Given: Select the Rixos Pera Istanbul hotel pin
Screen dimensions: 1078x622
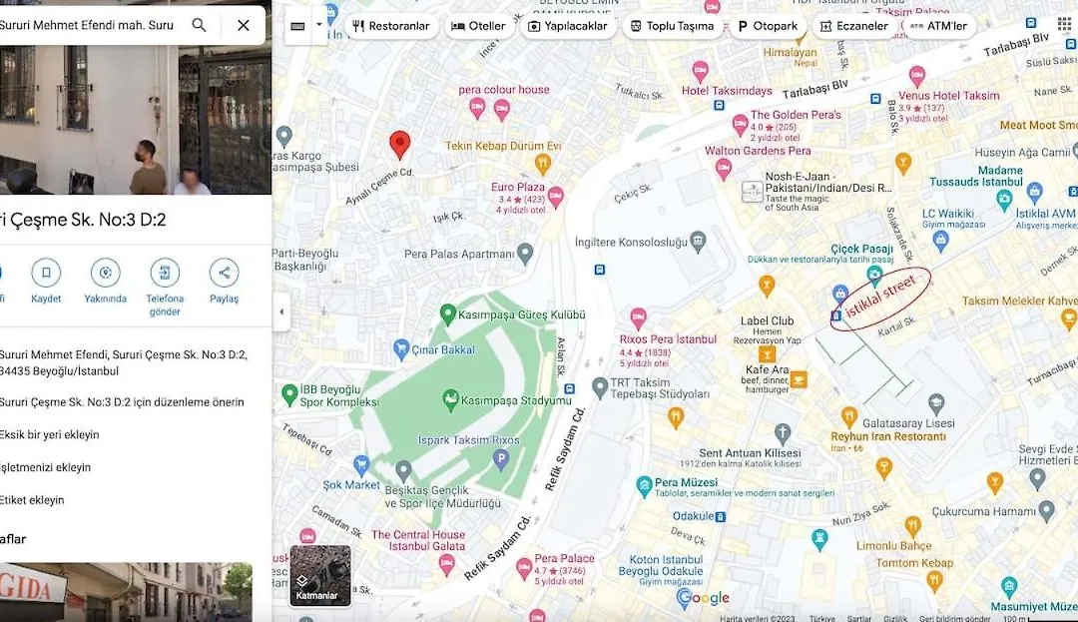Looking at the screenshot, I should 638,318.
